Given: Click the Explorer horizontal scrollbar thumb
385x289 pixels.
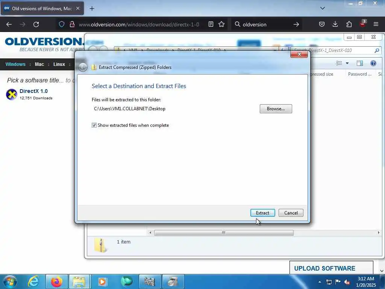Looking at the screenshot, I should (224, 233).
